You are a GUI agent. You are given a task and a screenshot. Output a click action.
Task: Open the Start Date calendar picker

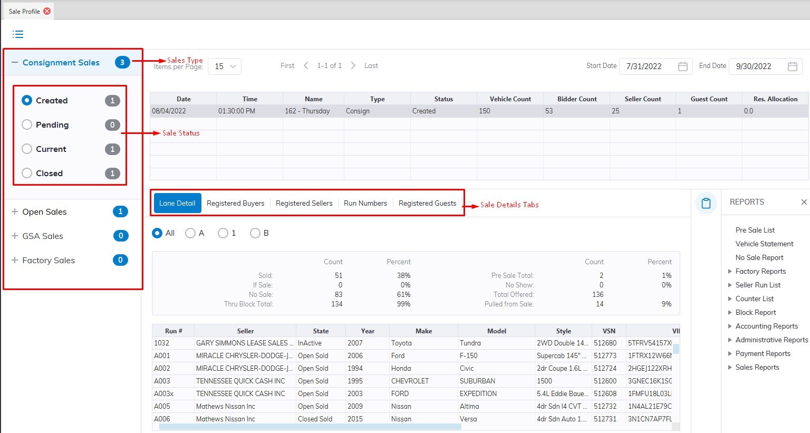tap(682, 66)
